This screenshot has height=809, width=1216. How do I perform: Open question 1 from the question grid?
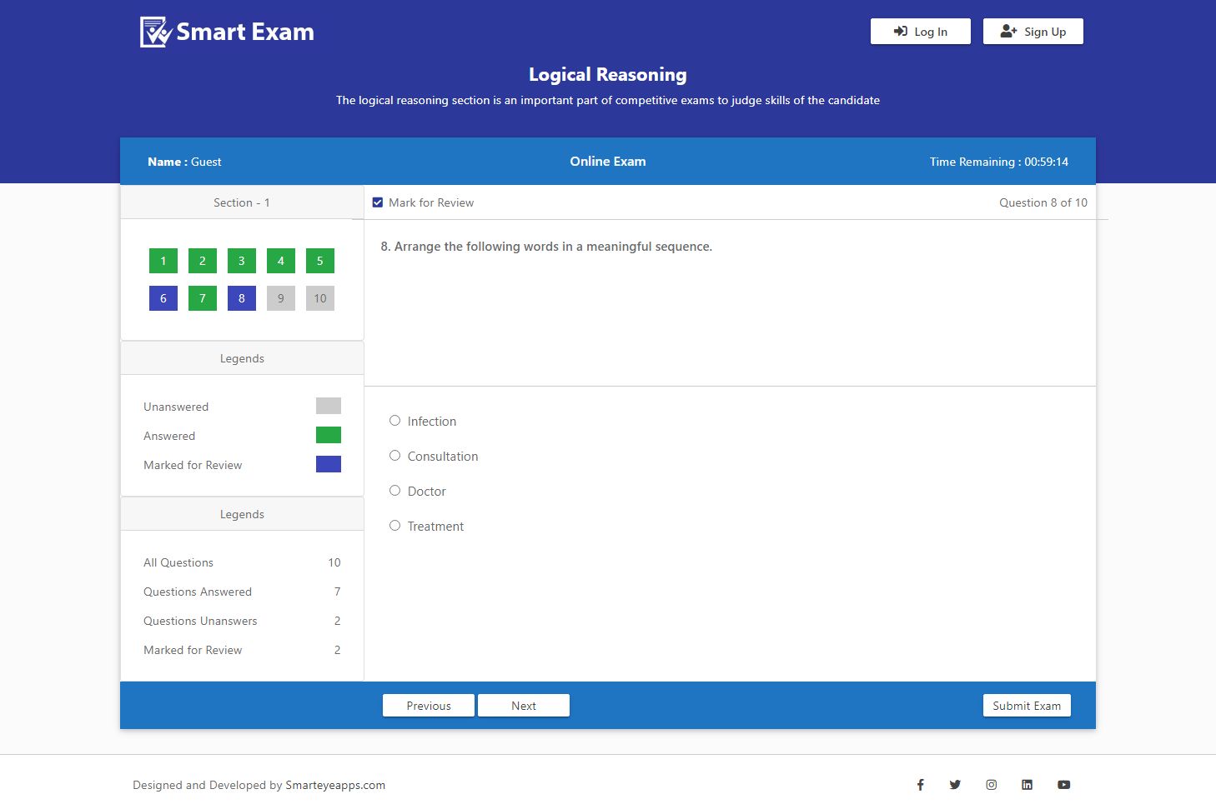163,261
